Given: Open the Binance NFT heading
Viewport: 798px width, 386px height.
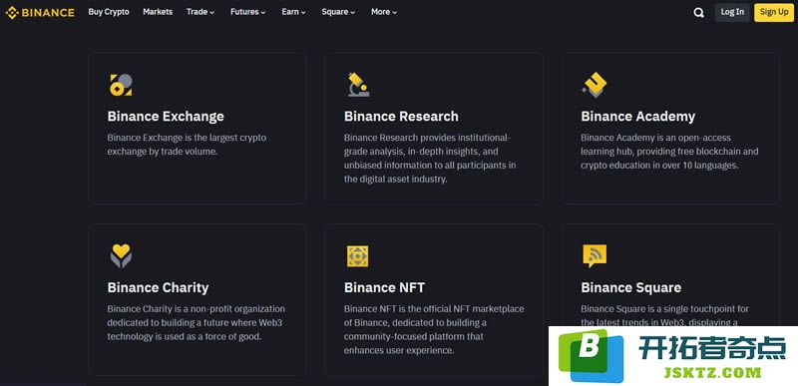Looking at the screenshot, I should pyautogui.click(x=384, y=288).
